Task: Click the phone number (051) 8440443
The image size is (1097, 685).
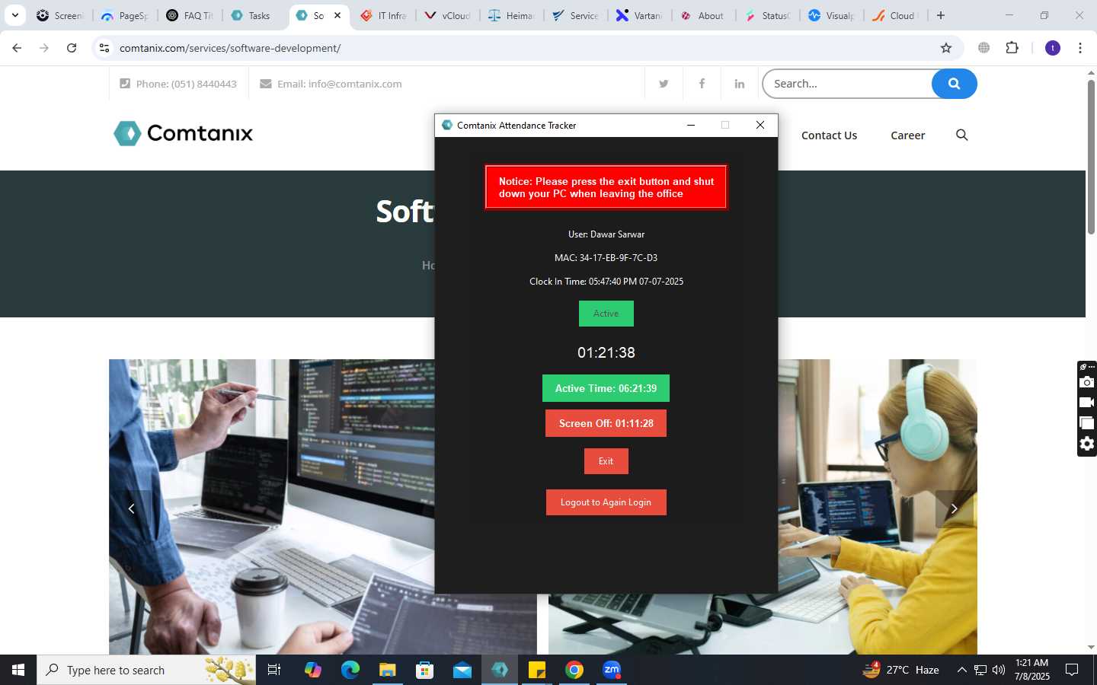Action: coord(187,84)
